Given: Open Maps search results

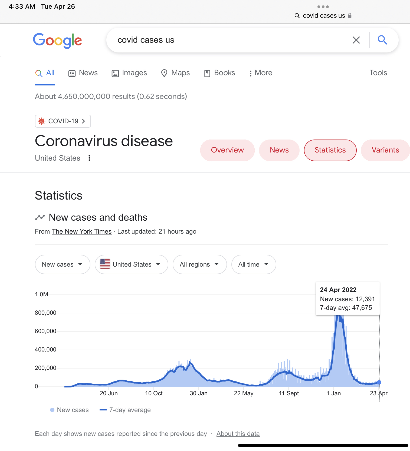Looking at the screenshot, I should 175,73.
